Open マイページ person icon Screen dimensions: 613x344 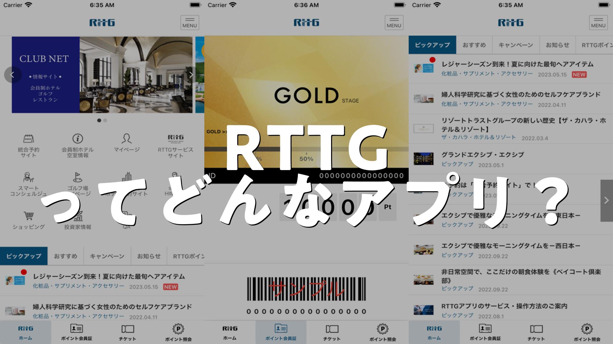pyautogui.click(x=127, y=139)
